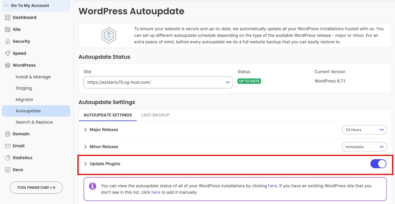Image resolution: width=395 pixels, height=204 pixels.
Task: Open the Devs code icon
Action: pyautogui.click(x=7, y=170)
